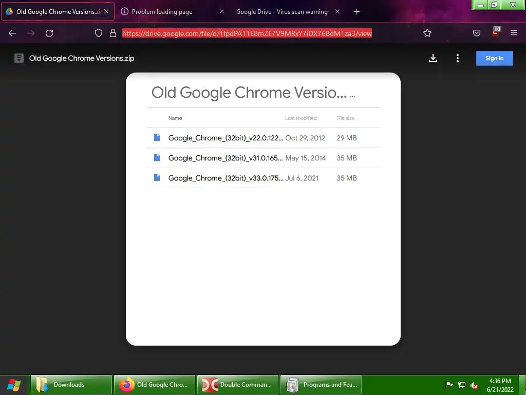
Task: Open Downloads folder from the taskbar
Action: coord(71,385)
